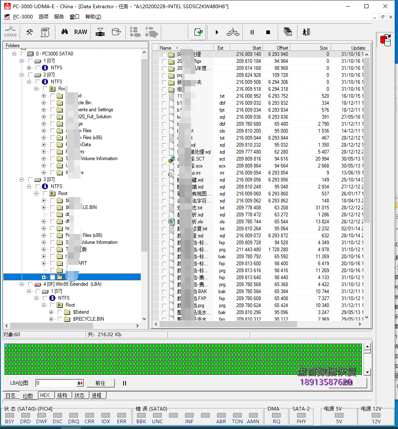Image resolution: width=398 pixels, height=429 pixels.
Task: Click the step-by-step execution icon
Action: point(233,32)
